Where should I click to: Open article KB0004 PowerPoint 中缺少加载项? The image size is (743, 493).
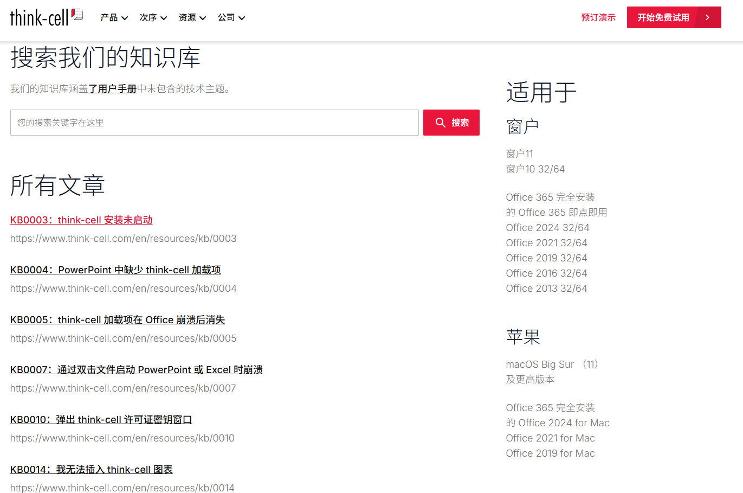[115, 270]
